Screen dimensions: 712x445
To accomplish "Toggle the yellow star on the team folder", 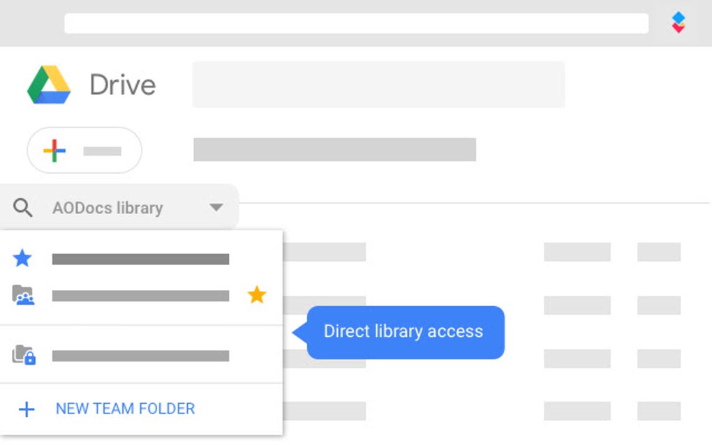I will pyautogui.click(x=257, y=295).
